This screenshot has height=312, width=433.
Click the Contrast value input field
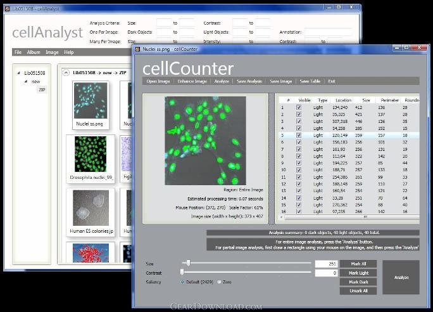(x=325, y=273)
